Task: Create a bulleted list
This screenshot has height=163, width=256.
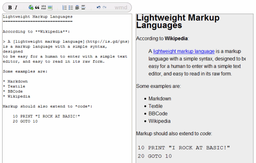Action: click(x=71, y=8)
